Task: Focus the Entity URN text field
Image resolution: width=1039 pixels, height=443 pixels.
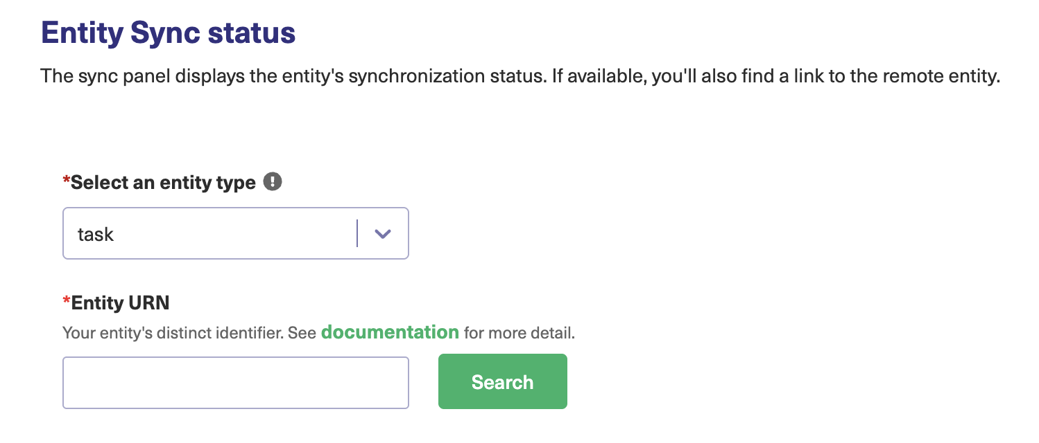Action: coord(236,383)
